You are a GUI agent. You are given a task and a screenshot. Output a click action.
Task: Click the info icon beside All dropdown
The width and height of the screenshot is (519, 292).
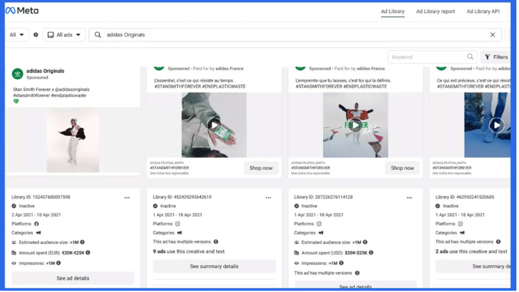(x=36, y=35)
